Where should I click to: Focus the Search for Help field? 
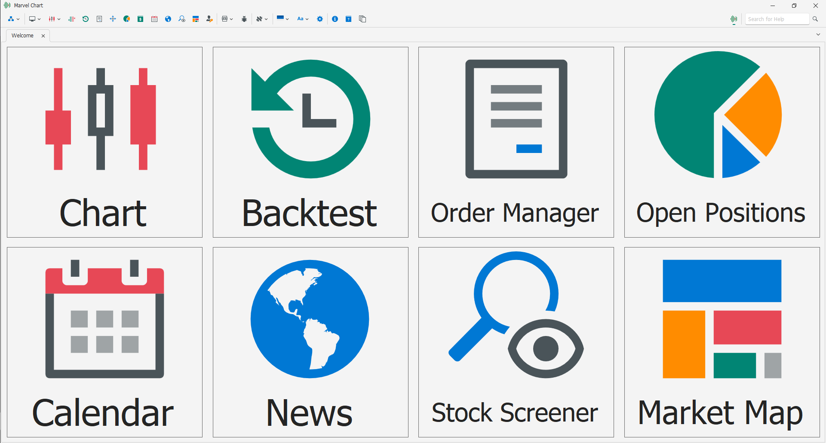777,19
